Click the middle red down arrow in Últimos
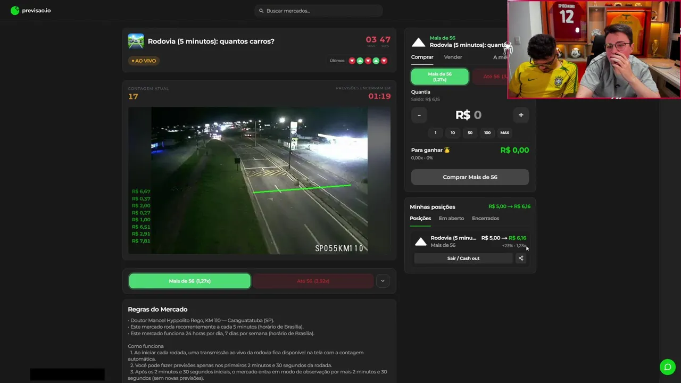 (368, 61)
